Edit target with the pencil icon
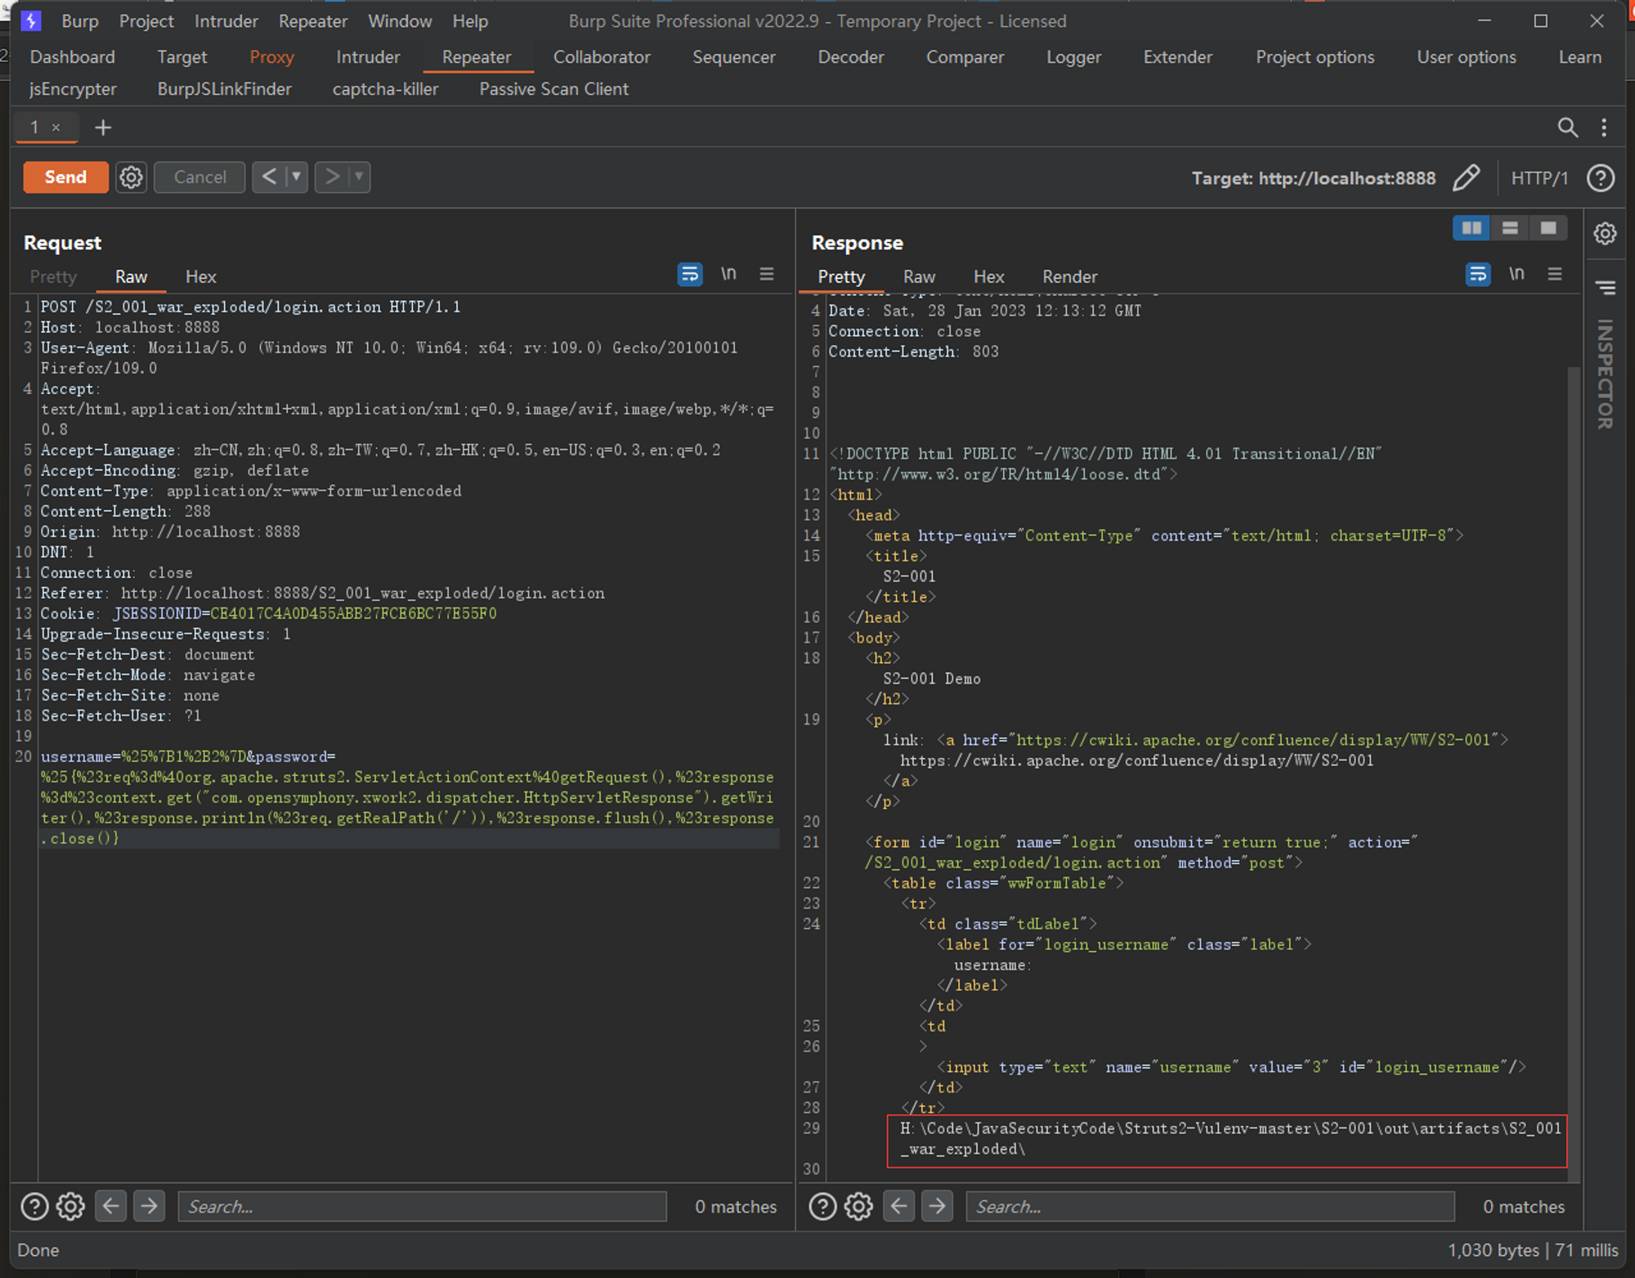 (x=1466, y=177)
